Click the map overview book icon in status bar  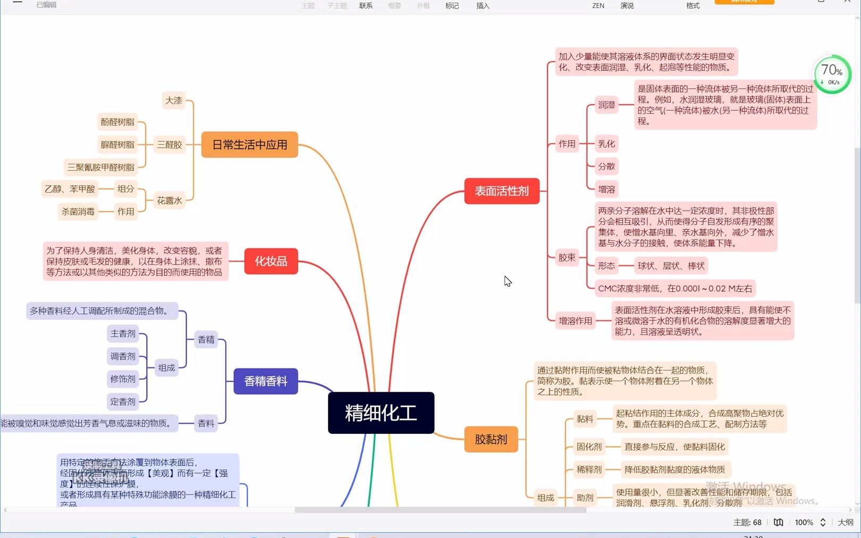[x=778, y=523]
